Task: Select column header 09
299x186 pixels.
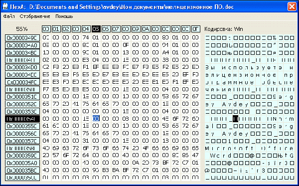Action: (136, 29)
